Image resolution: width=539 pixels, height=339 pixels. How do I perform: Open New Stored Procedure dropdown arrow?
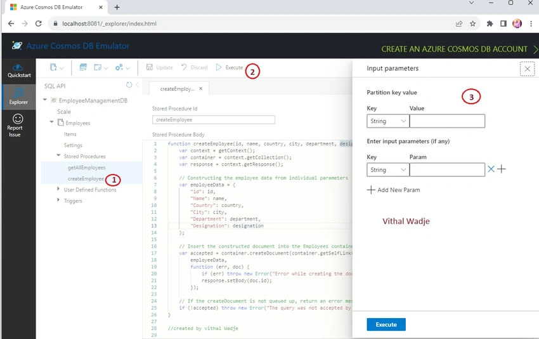click(x=105, y=68)
